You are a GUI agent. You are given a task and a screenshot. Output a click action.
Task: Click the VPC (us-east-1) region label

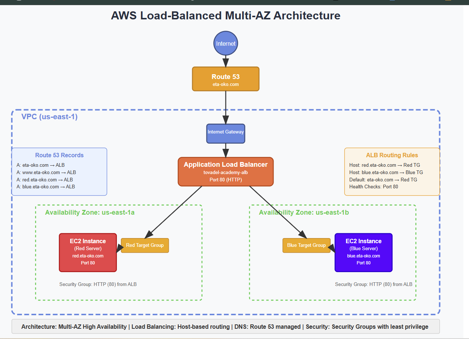click(x=49, y=117)
